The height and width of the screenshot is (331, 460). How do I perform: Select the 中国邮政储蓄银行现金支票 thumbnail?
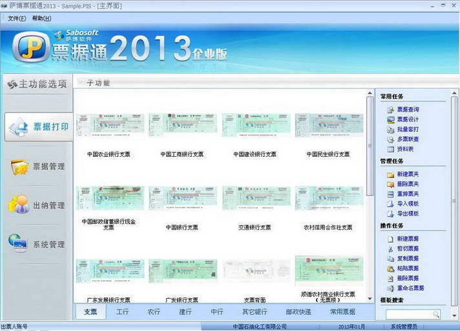tap(110, 197)
